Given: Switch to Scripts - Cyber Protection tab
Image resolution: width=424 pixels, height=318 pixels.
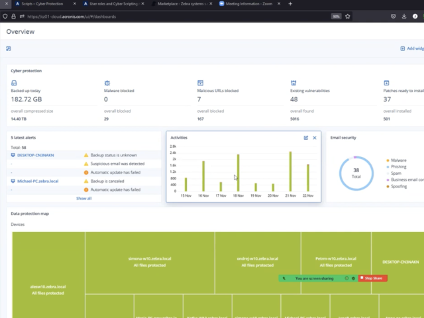Looking at the screenshot, I should coord(42,4).
